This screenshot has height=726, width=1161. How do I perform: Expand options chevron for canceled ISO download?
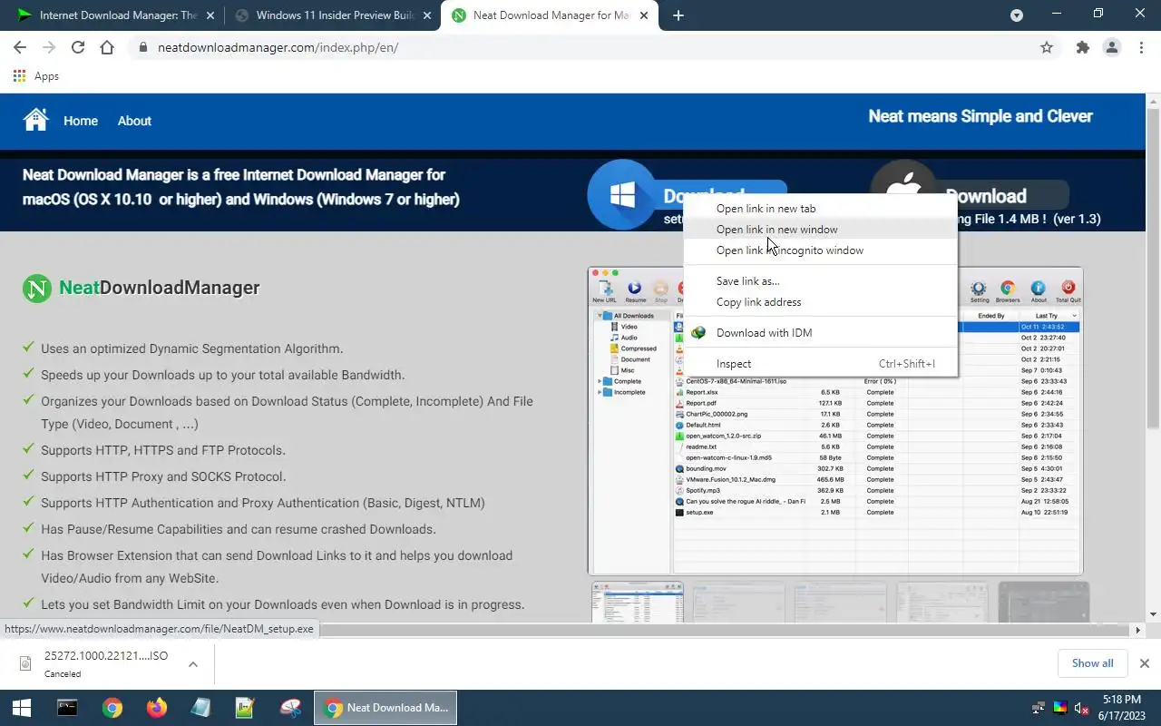click(x=193, y=664)
